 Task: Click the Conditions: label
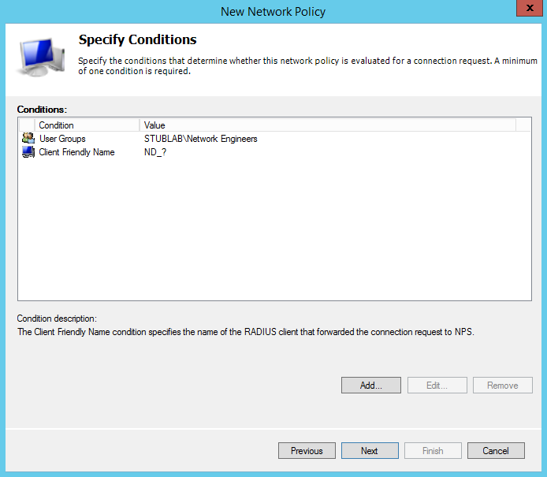(42, 110)
